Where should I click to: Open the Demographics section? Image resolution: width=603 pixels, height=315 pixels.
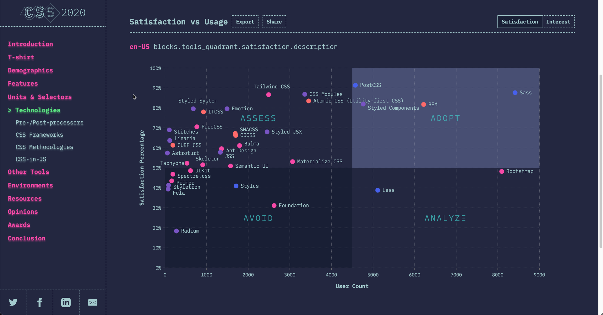(30, 71)
